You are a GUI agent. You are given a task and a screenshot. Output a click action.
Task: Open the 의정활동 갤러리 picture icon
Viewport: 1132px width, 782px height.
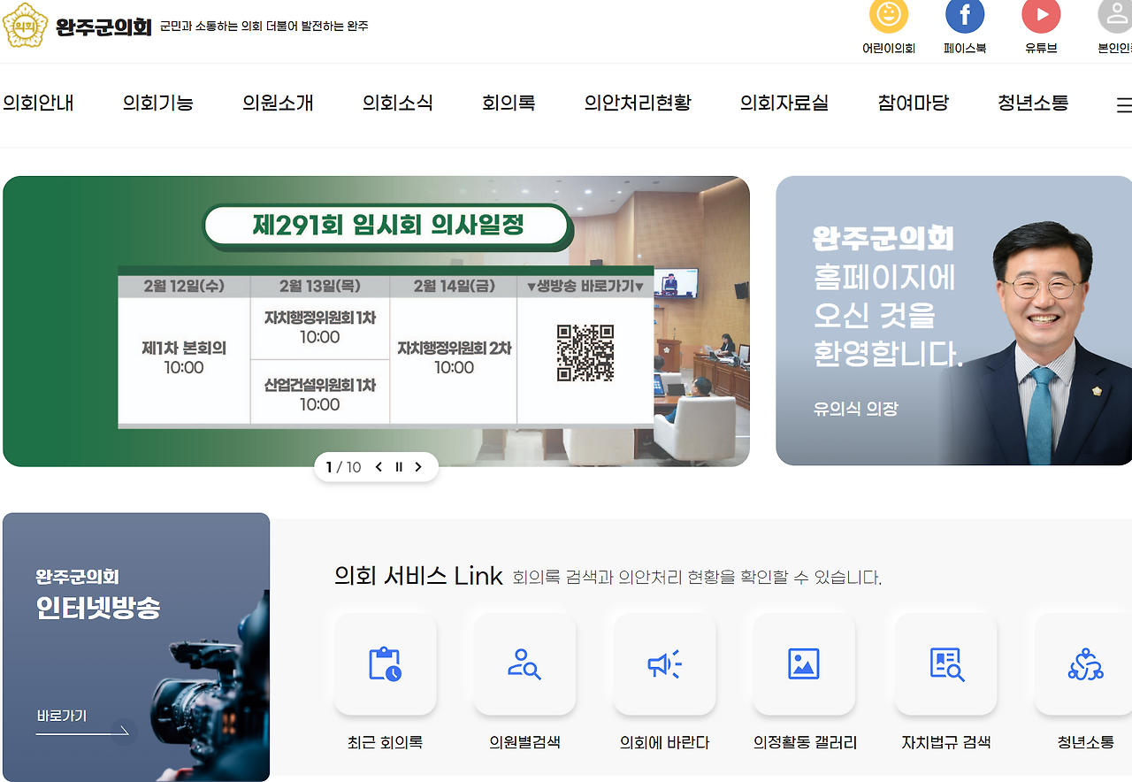point(804,662)
